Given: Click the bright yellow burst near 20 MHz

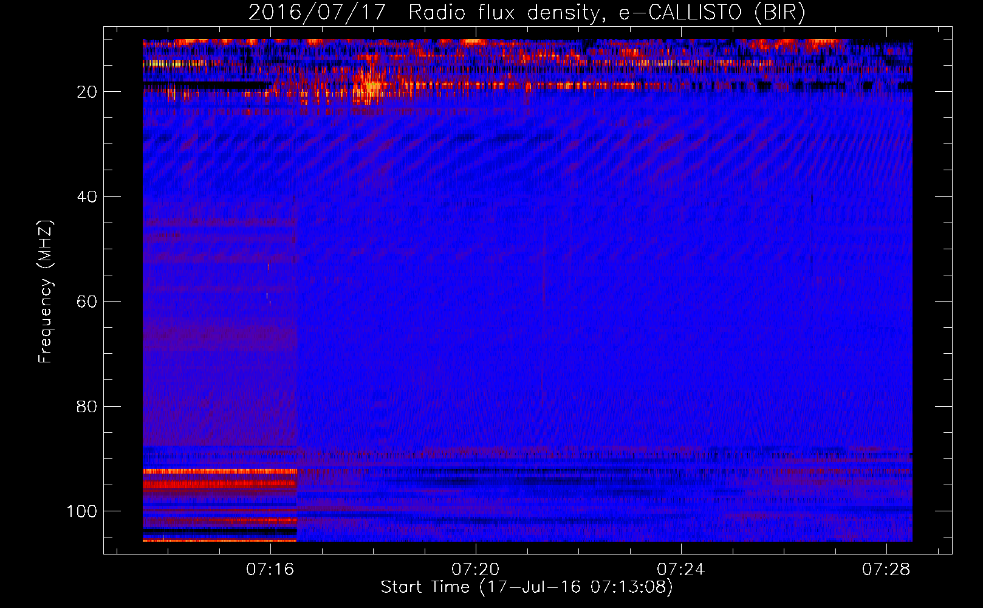Looking at the screenshot, I should (x=368, y=86).
